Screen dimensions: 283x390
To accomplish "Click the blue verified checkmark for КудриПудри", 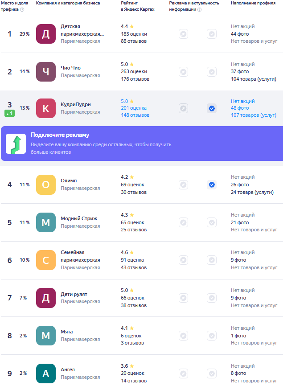I will click(x=212, y=108).
